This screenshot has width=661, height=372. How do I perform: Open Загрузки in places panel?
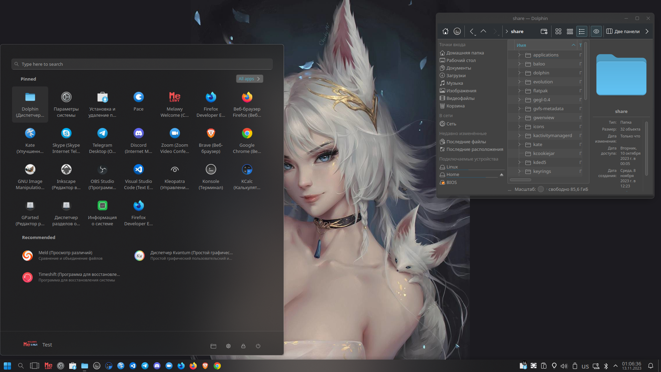pos(456,75)
